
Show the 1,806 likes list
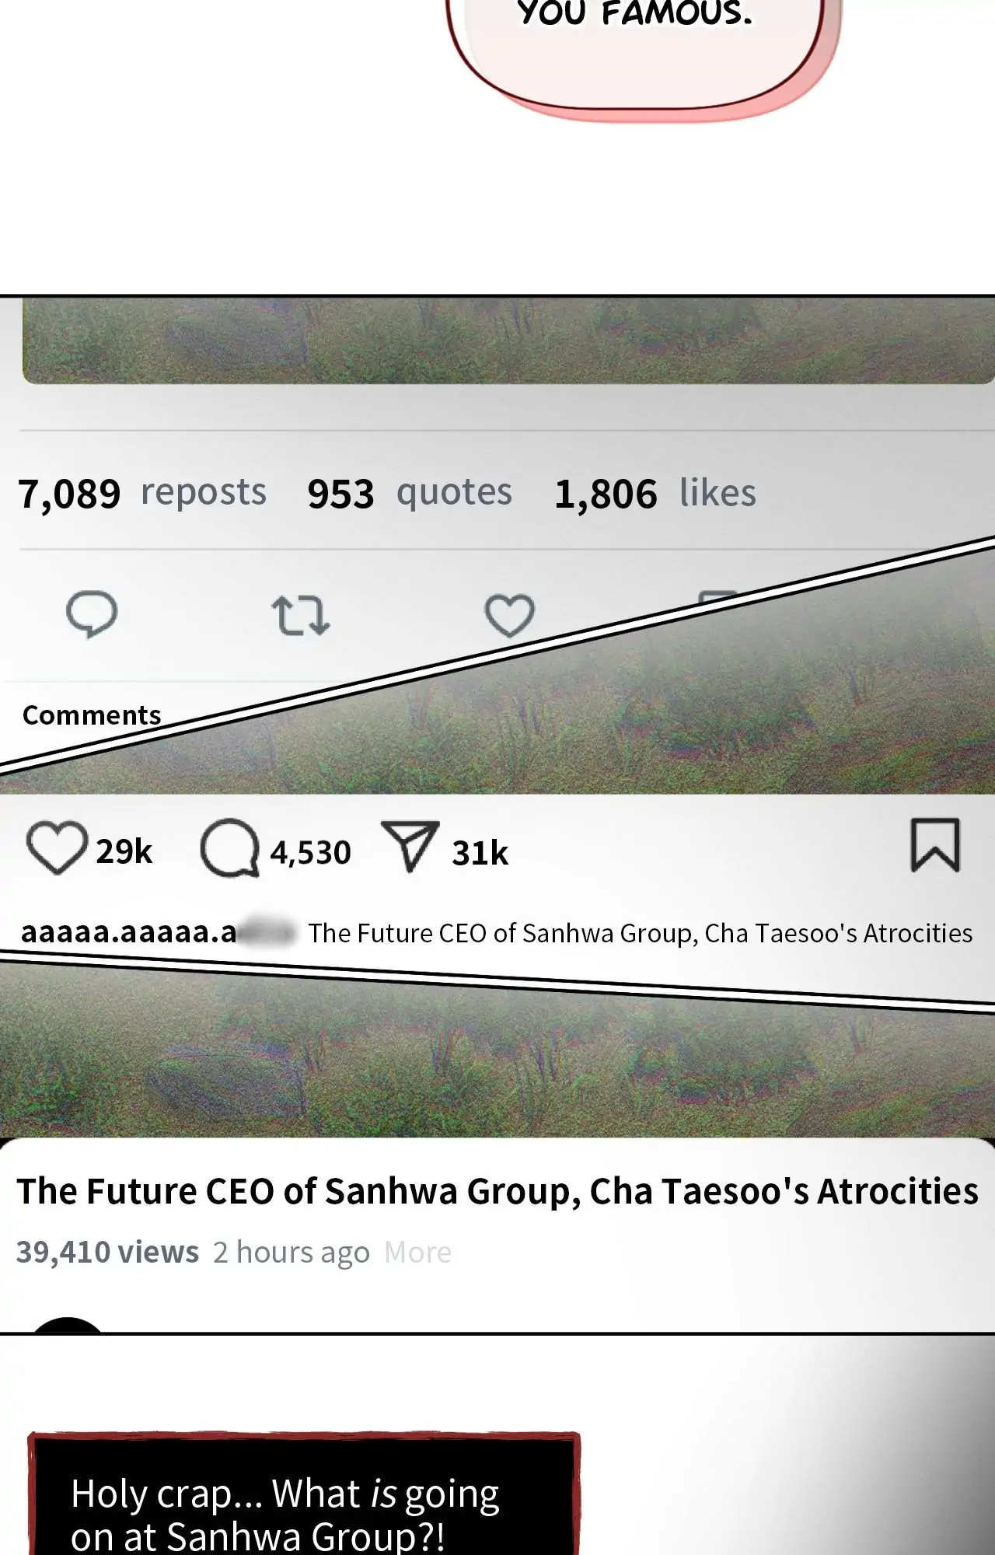[x=655, y=493]
